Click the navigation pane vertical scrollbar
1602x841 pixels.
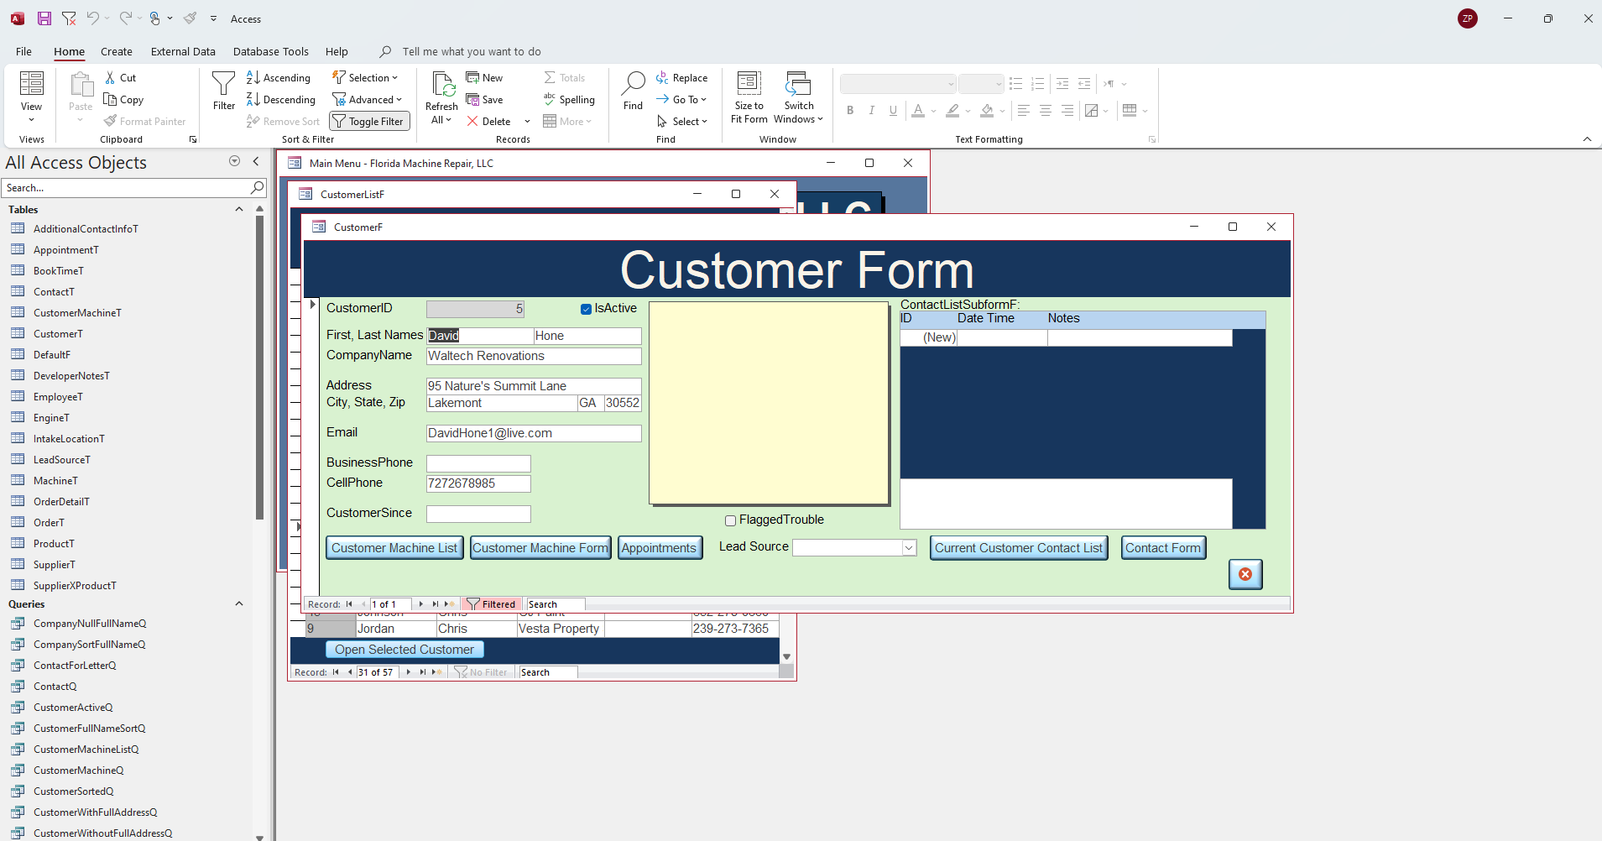click(x=259, y=369)
